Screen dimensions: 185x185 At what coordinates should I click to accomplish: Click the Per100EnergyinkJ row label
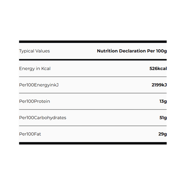[39, 85]
